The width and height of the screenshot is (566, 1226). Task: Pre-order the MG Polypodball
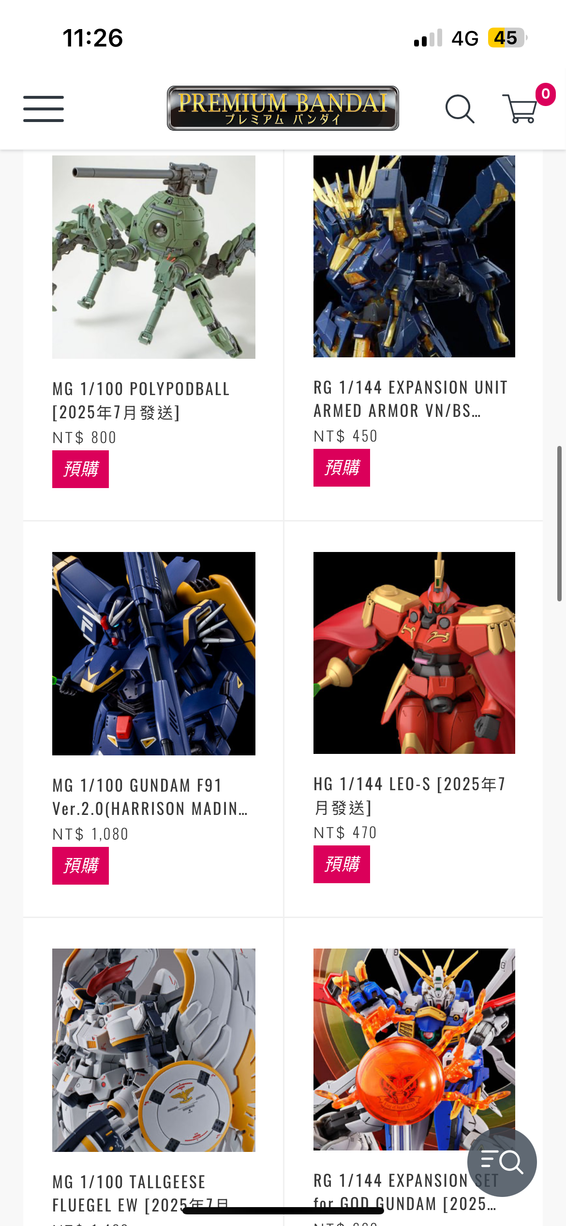point(80,469)
